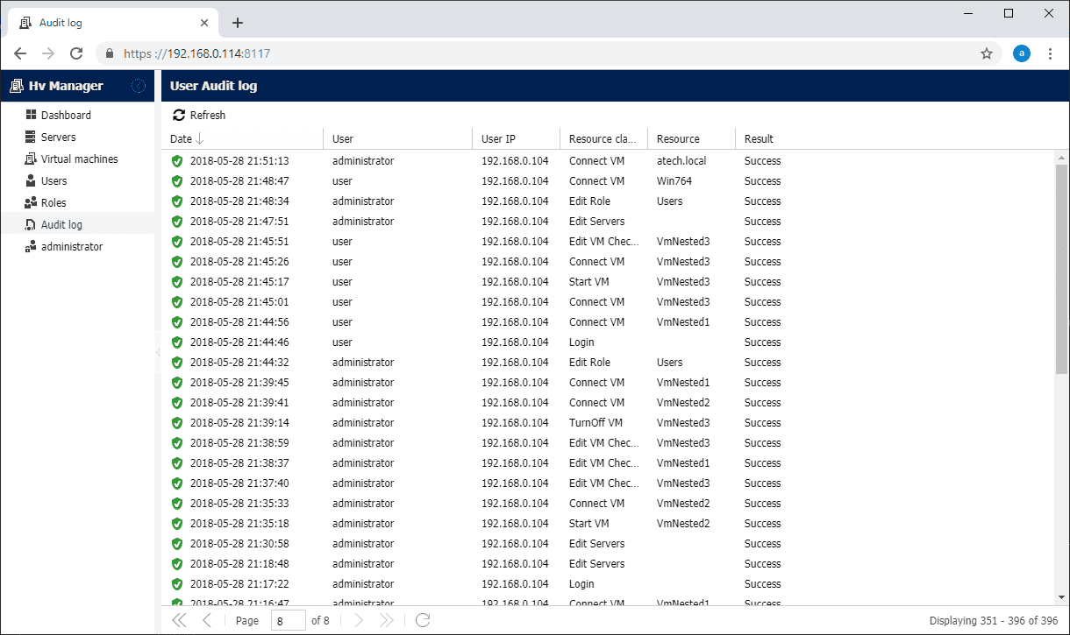Viewport: 1070px width, 635px height.
Task: Open the Dashboard sidebar item
Action: point(66,116)
